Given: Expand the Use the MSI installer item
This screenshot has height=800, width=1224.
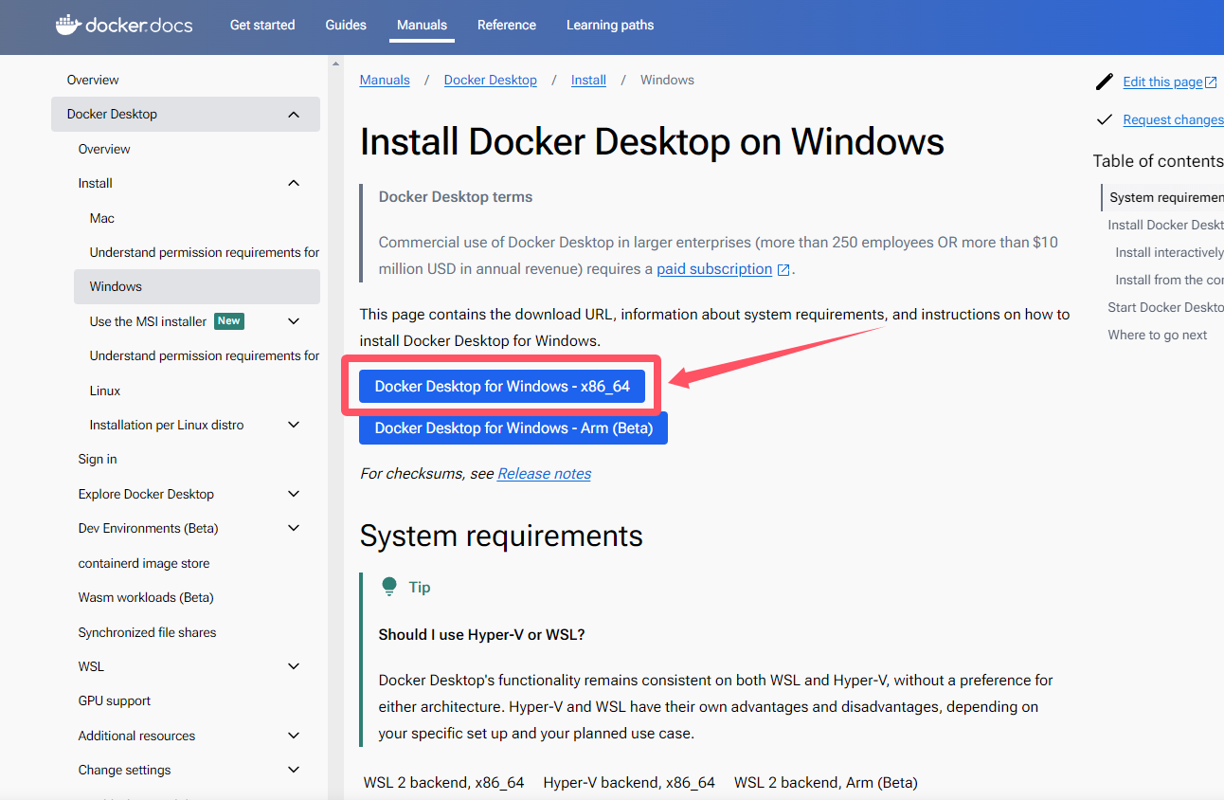Looking at the screenshot, I should click(x=294, y=321).
